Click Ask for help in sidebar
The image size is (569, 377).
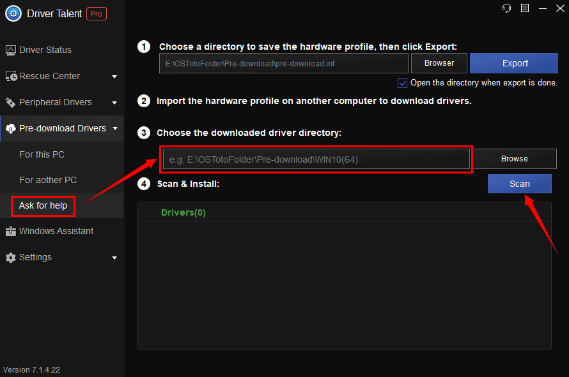coord(42,205)
